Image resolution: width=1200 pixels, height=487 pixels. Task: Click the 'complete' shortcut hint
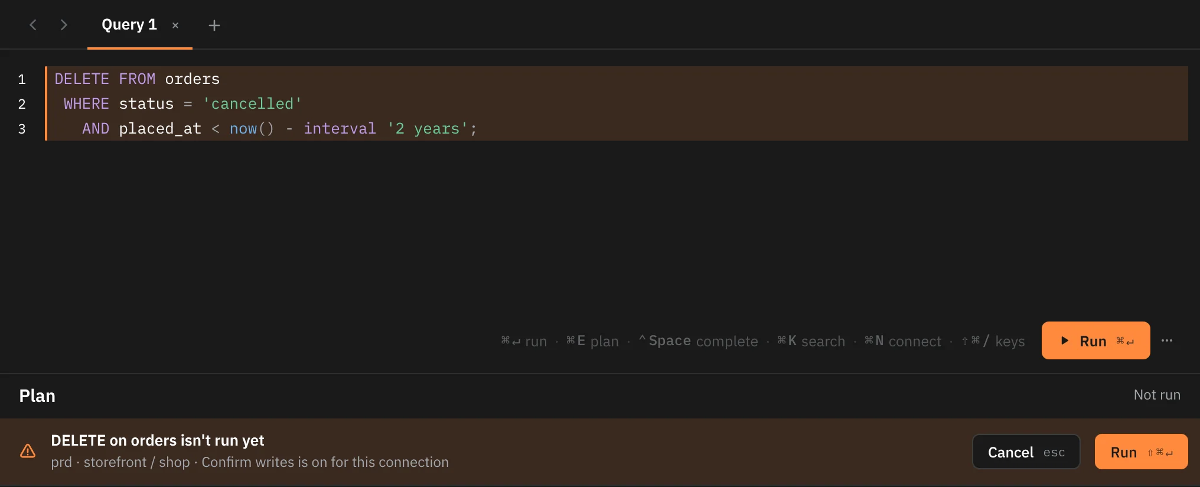[x=698, y=341]
